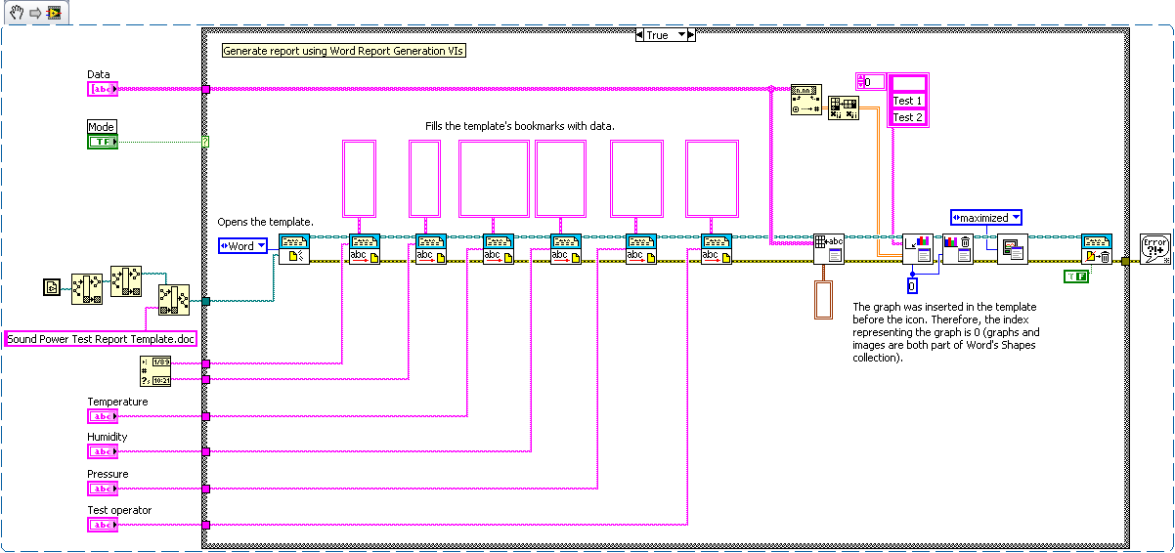
Task: Click the New Report VI icon
Action: coord(293,249)
